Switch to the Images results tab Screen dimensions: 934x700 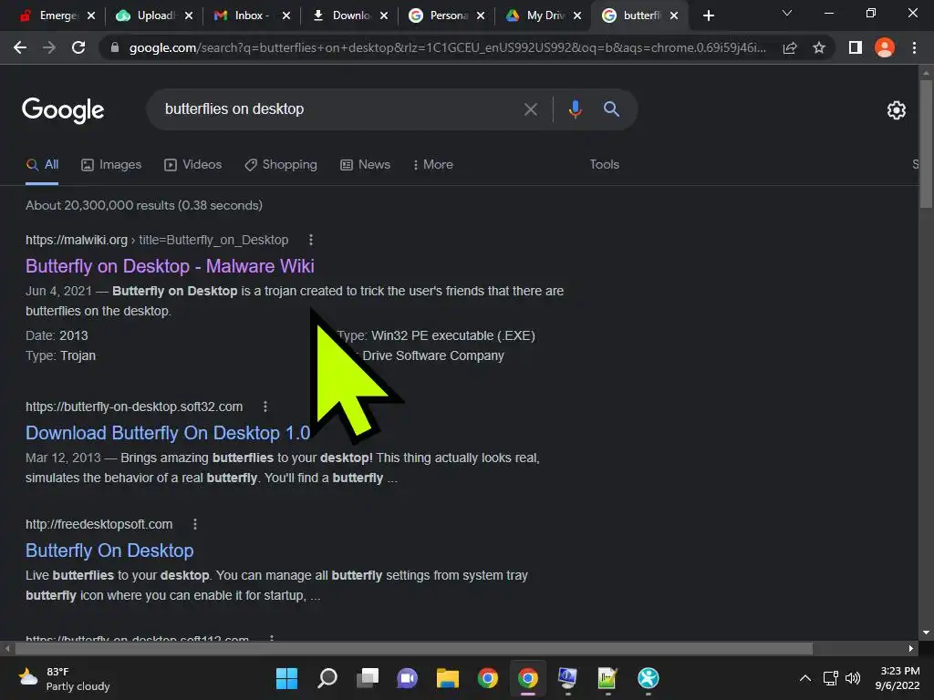click(x=111, y=164)
